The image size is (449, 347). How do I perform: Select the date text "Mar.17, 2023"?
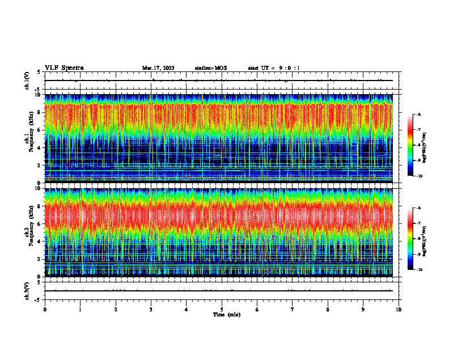click(x=158, y=68)
